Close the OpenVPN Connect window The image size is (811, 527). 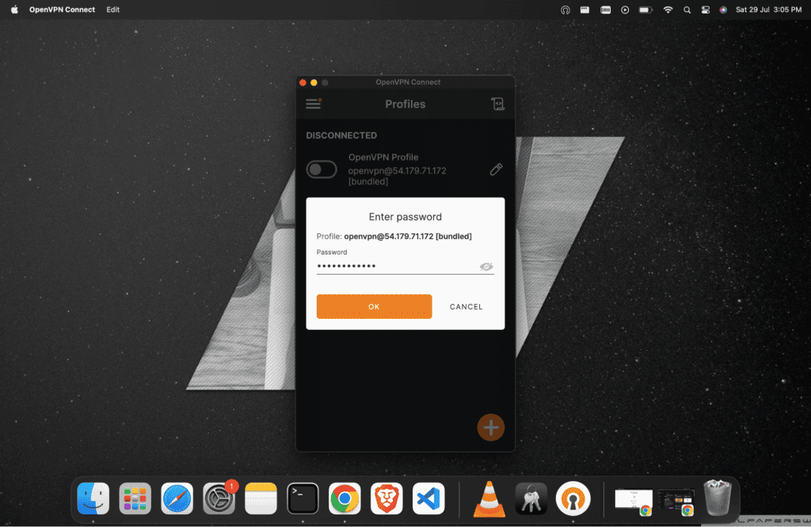click(x=303, y=82)
